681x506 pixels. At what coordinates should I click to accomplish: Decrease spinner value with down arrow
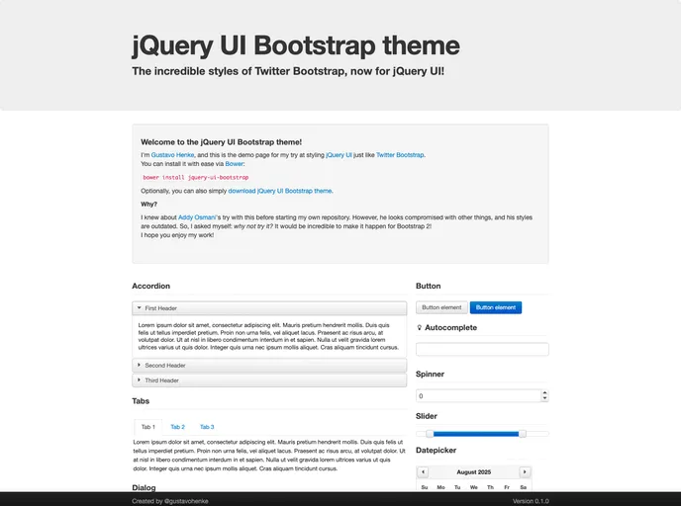point(544,398)
